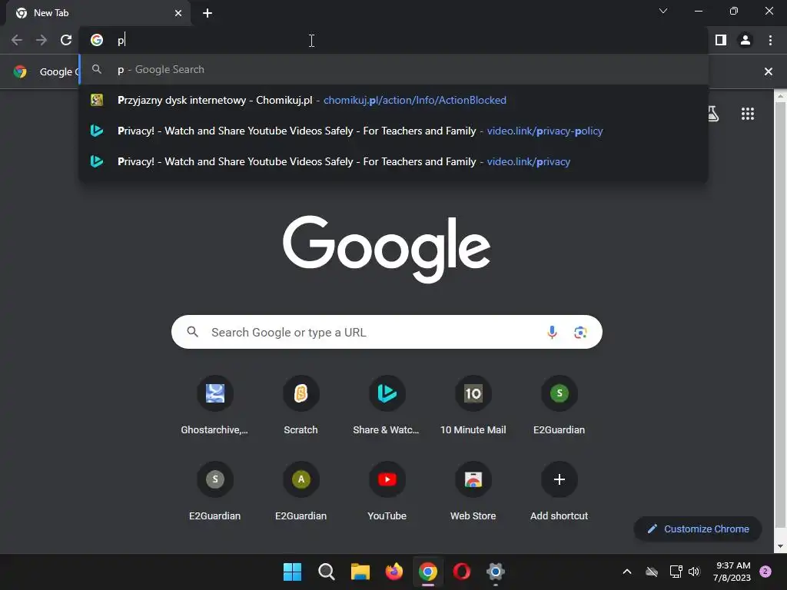Viewport: 787px width, 590px height.
Task: Click the back navigation arrow
Action: pyautogui.click(x=17, y=40)
